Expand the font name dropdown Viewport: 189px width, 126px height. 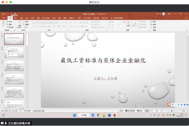(50, 22)
